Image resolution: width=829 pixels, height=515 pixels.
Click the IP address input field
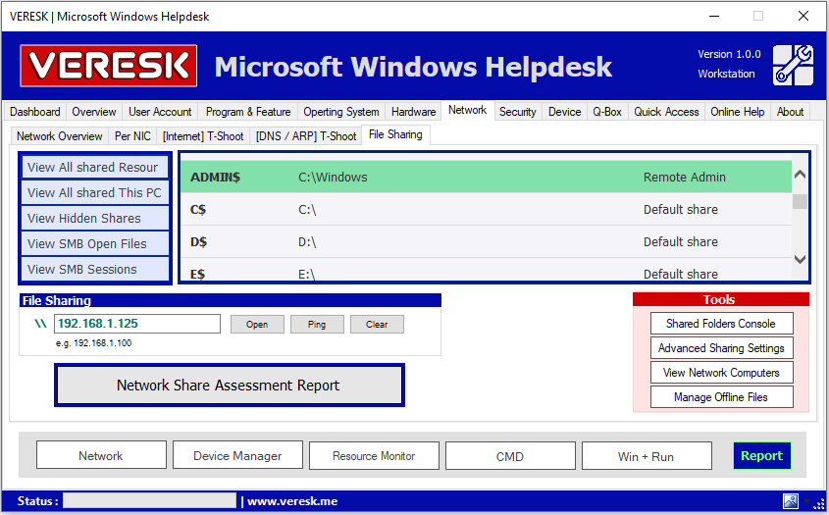pos(137,324)
